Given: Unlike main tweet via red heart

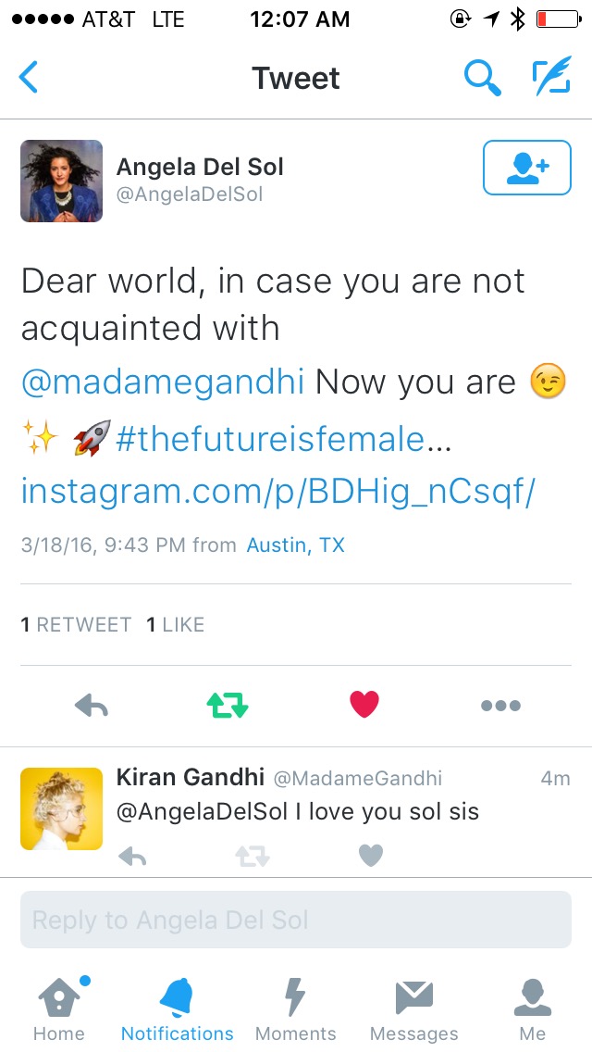Looking at the screenshot, I should pyautogui.click(x=364, y=706).
